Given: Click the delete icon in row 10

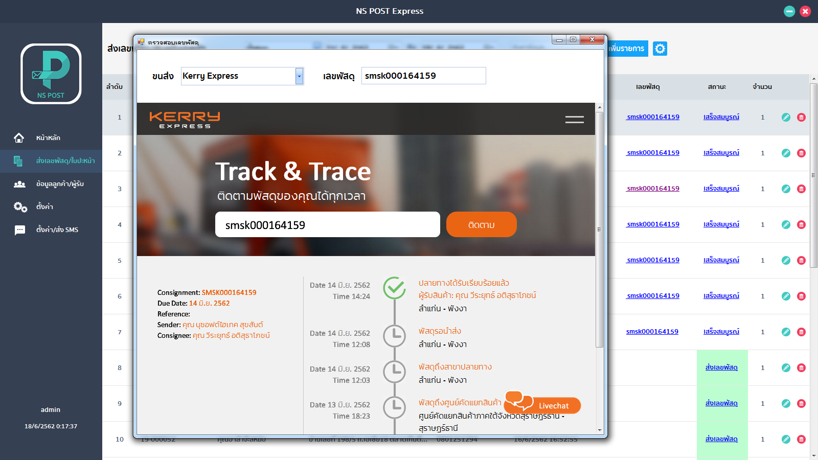Looking at the screenshot, I should click(801, 440).
